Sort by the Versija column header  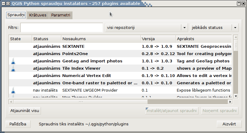click(158, 39)
